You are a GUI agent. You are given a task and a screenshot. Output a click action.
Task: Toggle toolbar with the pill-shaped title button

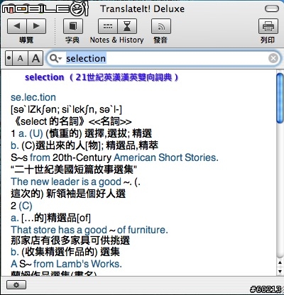[x=272, y=9]
